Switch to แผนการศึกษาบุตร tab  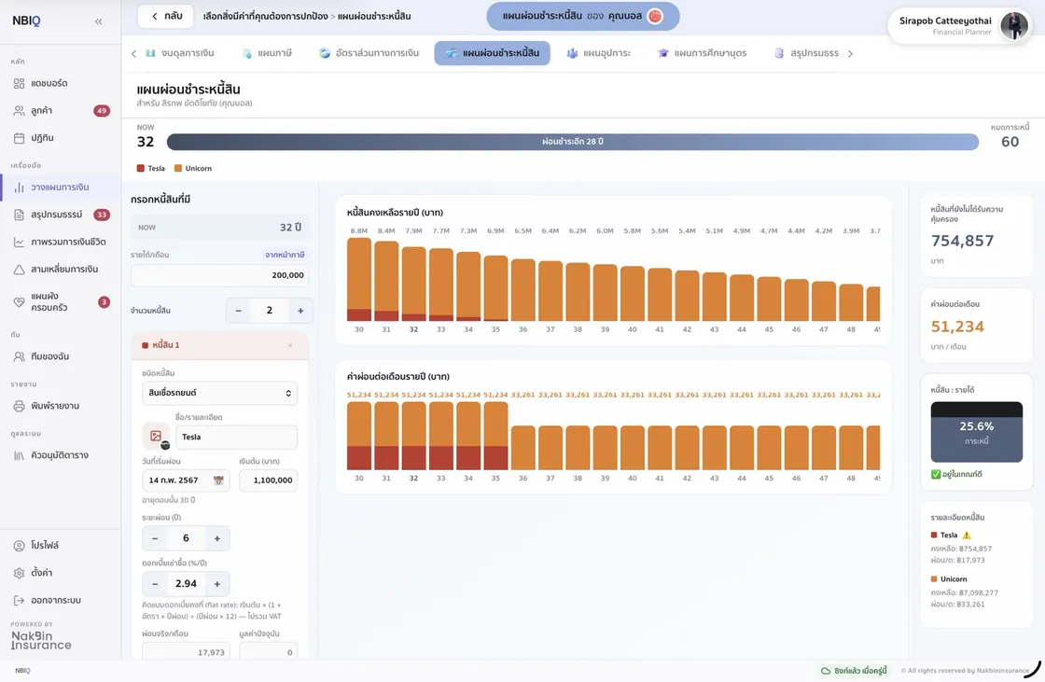[702, 53]
